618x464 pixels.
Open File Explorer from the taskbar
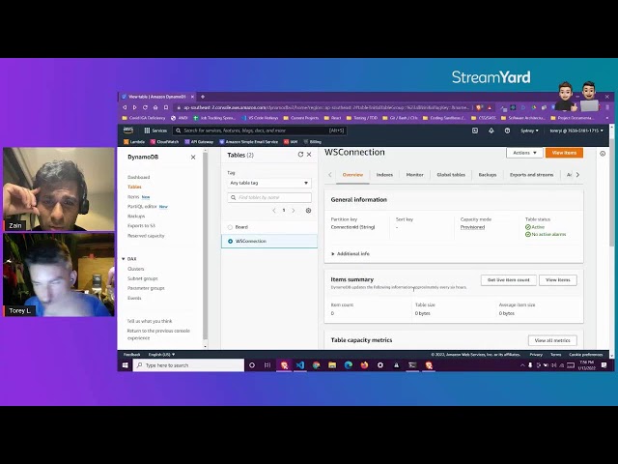[332, 365]
